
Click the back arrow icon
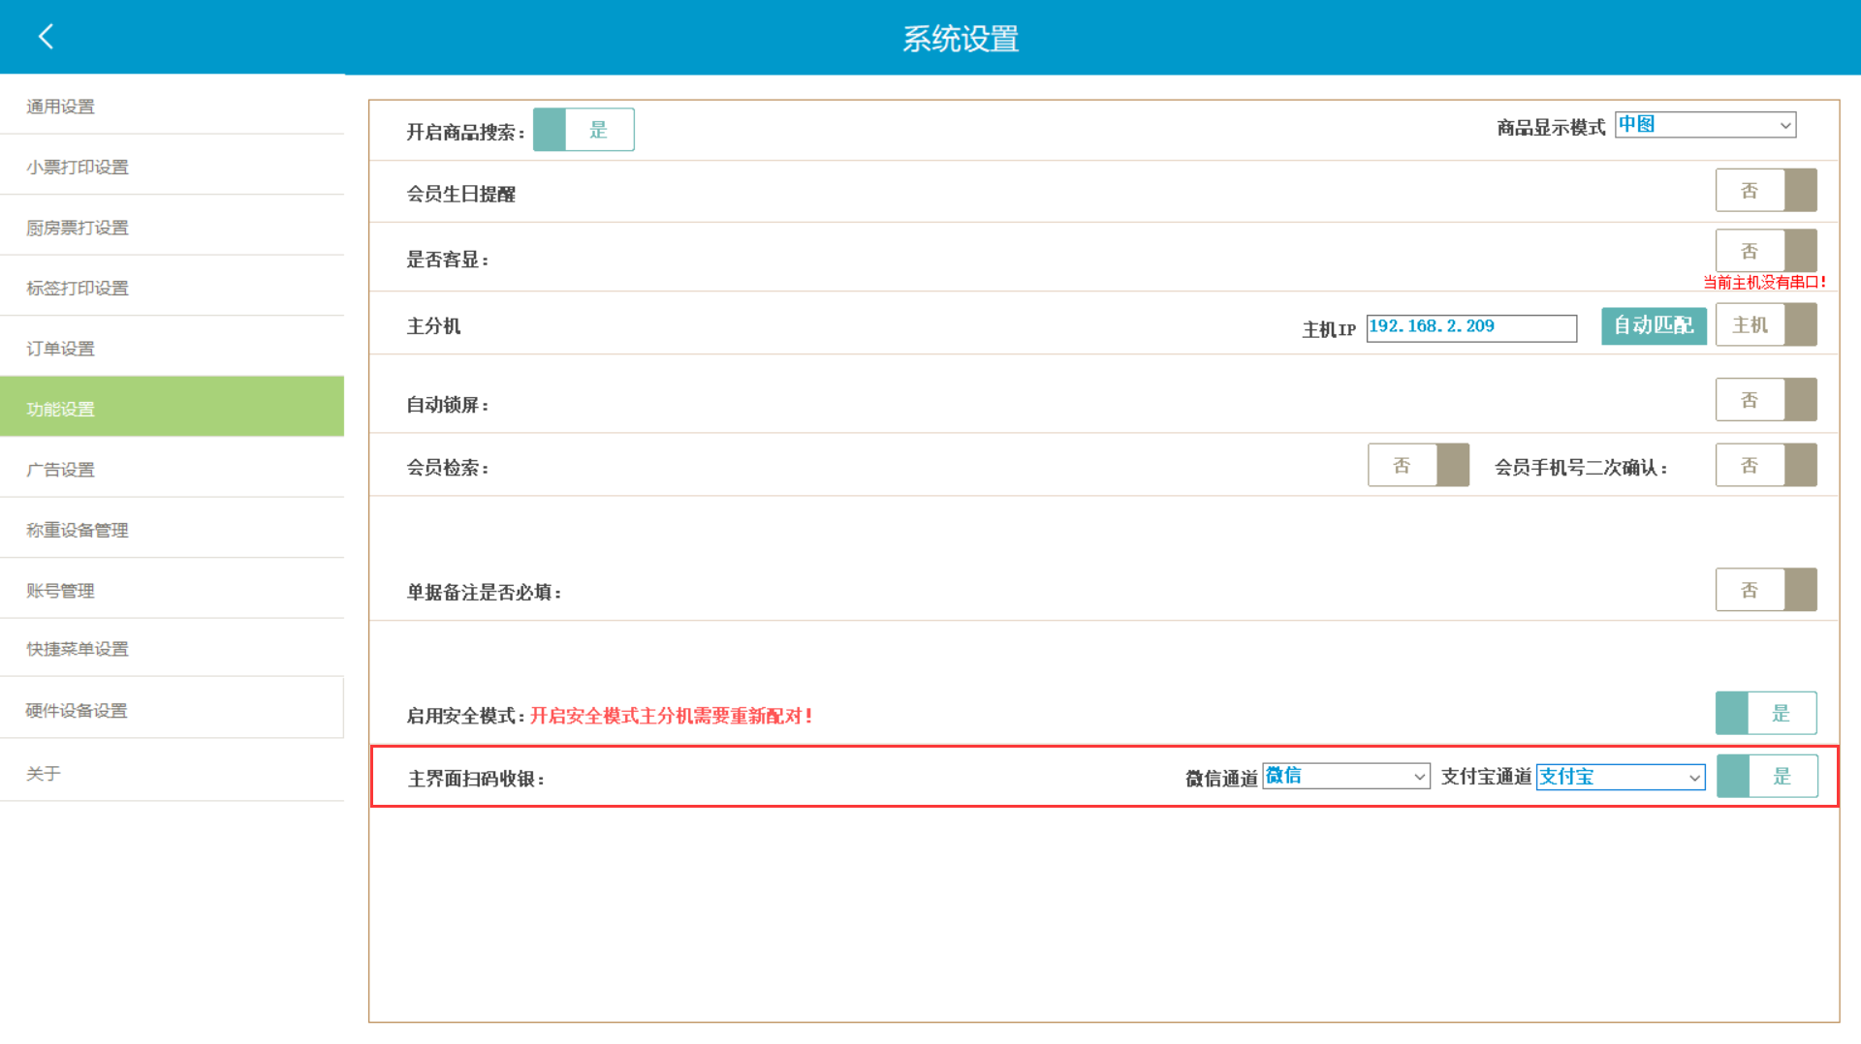click(46, 37)
